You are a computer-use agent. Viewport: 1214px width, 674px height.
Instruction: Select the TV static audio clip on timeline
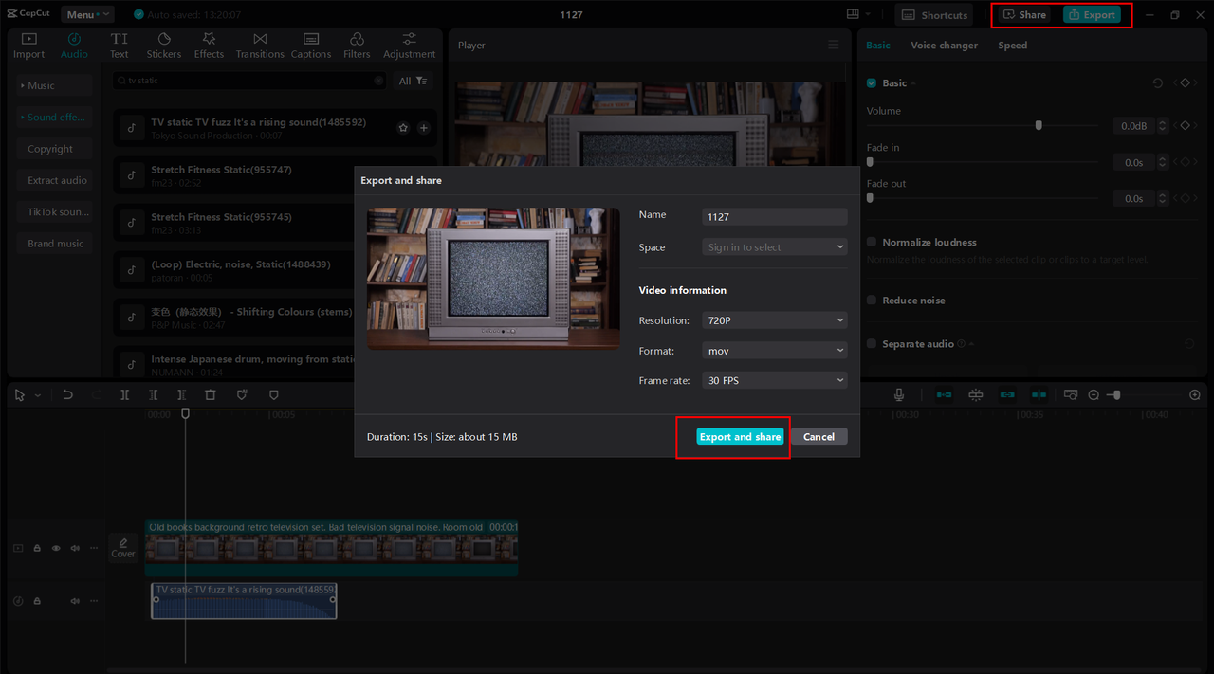click(x=244, y=601)
